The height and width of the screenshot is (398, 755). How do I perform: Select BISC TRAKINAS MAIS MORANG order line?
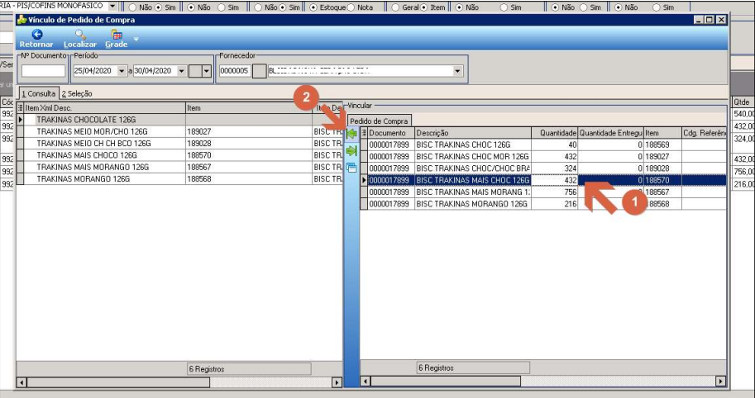click(543, 192)
